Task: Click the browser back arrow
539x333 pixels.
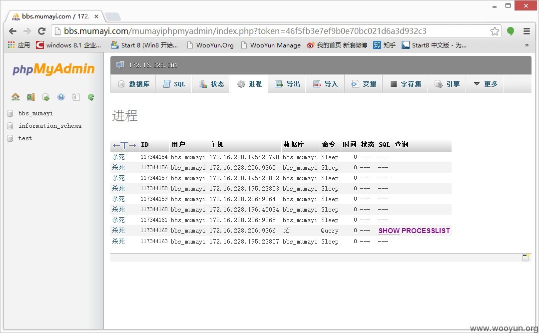Action: (x=12, y=31)
